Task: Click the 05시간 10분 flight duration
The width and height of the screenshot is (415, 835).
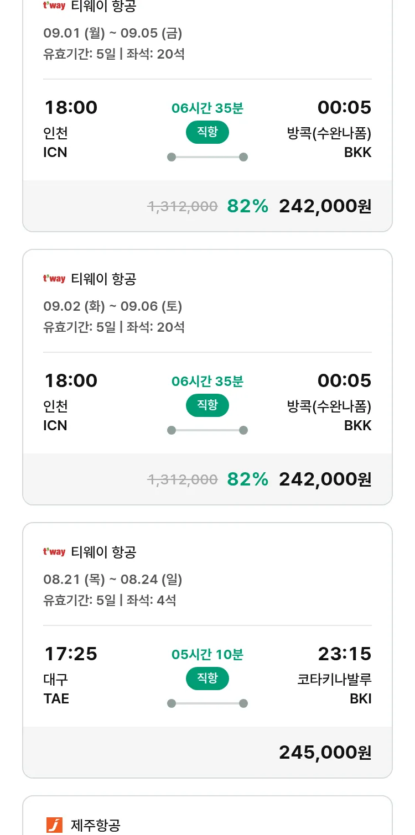Action: point(207,655)
